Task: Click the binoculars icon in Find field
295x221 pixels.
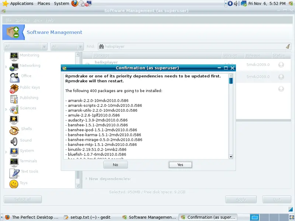Action: click(x=101, y=46)
